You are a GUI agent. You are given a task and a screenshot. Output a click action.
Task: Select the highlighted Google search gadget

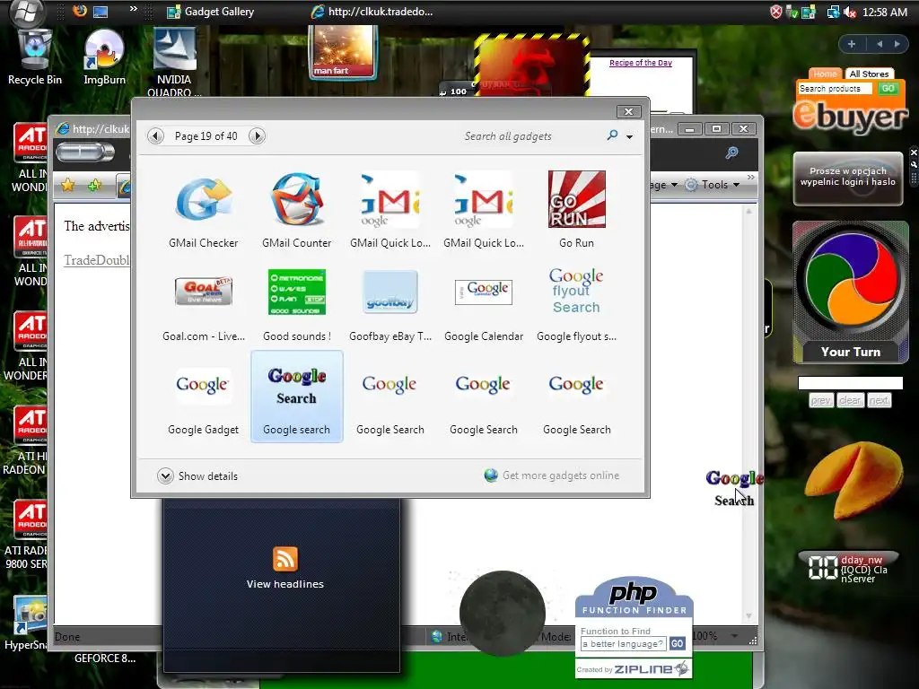pyautogui.click(x=296, y=397)
